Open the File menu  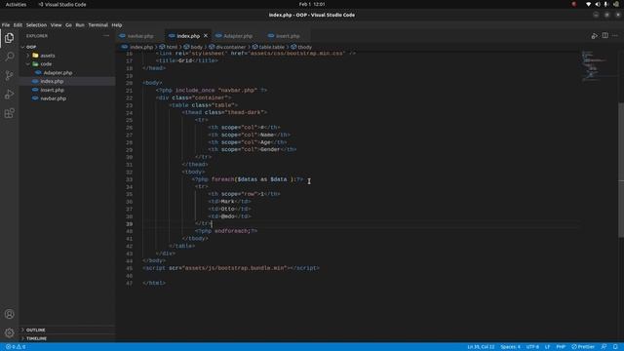tap(6, 25)
